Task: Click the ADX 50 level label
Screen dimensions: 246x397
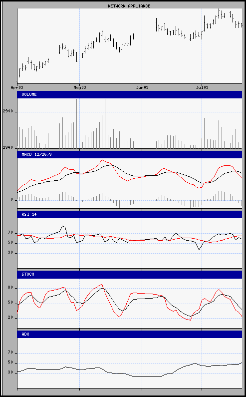Action: tap(10, 363)
